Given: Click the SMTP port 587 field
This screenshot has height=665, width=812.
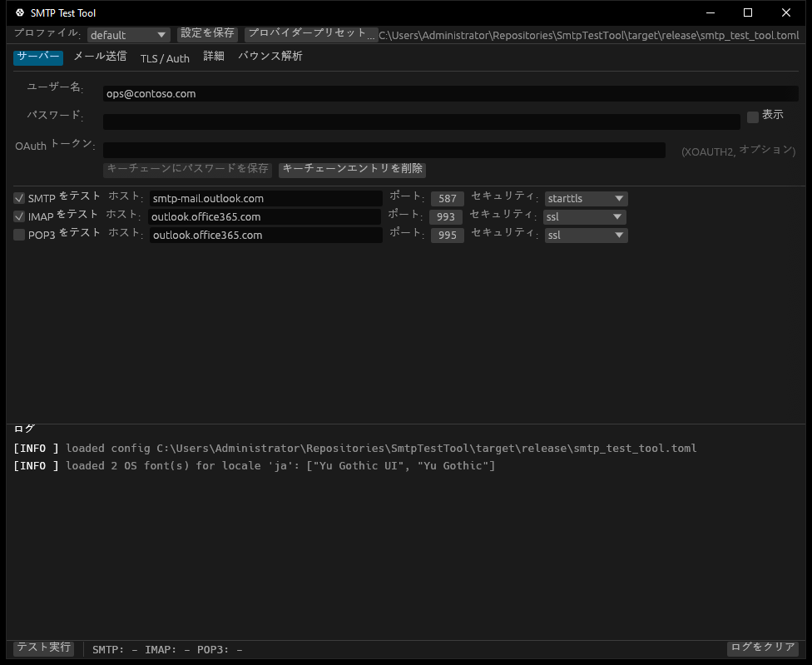Looking at the screenshot, I should click(x=448, y=198).
